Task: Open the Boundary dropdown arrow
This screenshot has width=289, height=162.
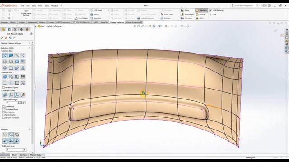Action: (x=108, y=18)
